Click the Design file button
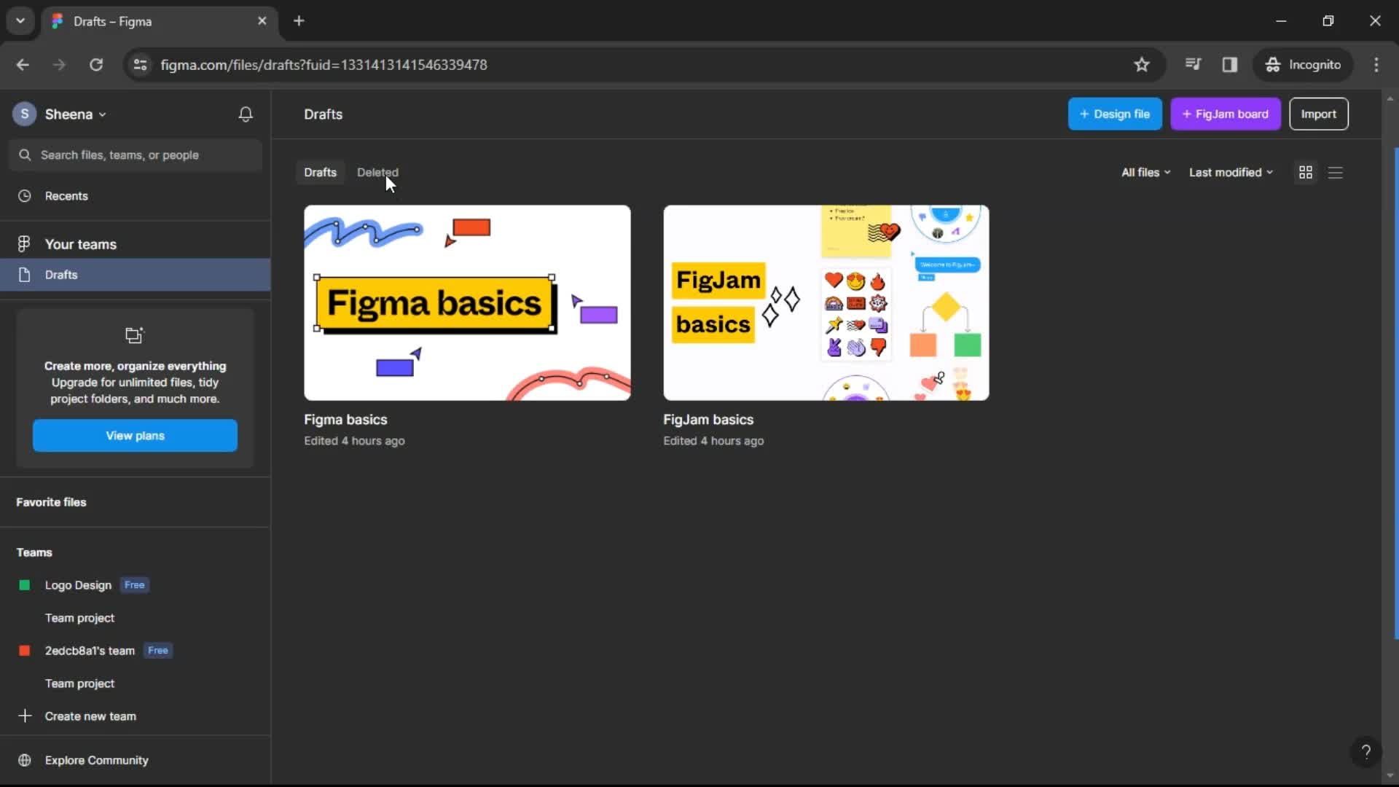This screenshot has width=1399, height=787. (1115, 114)
